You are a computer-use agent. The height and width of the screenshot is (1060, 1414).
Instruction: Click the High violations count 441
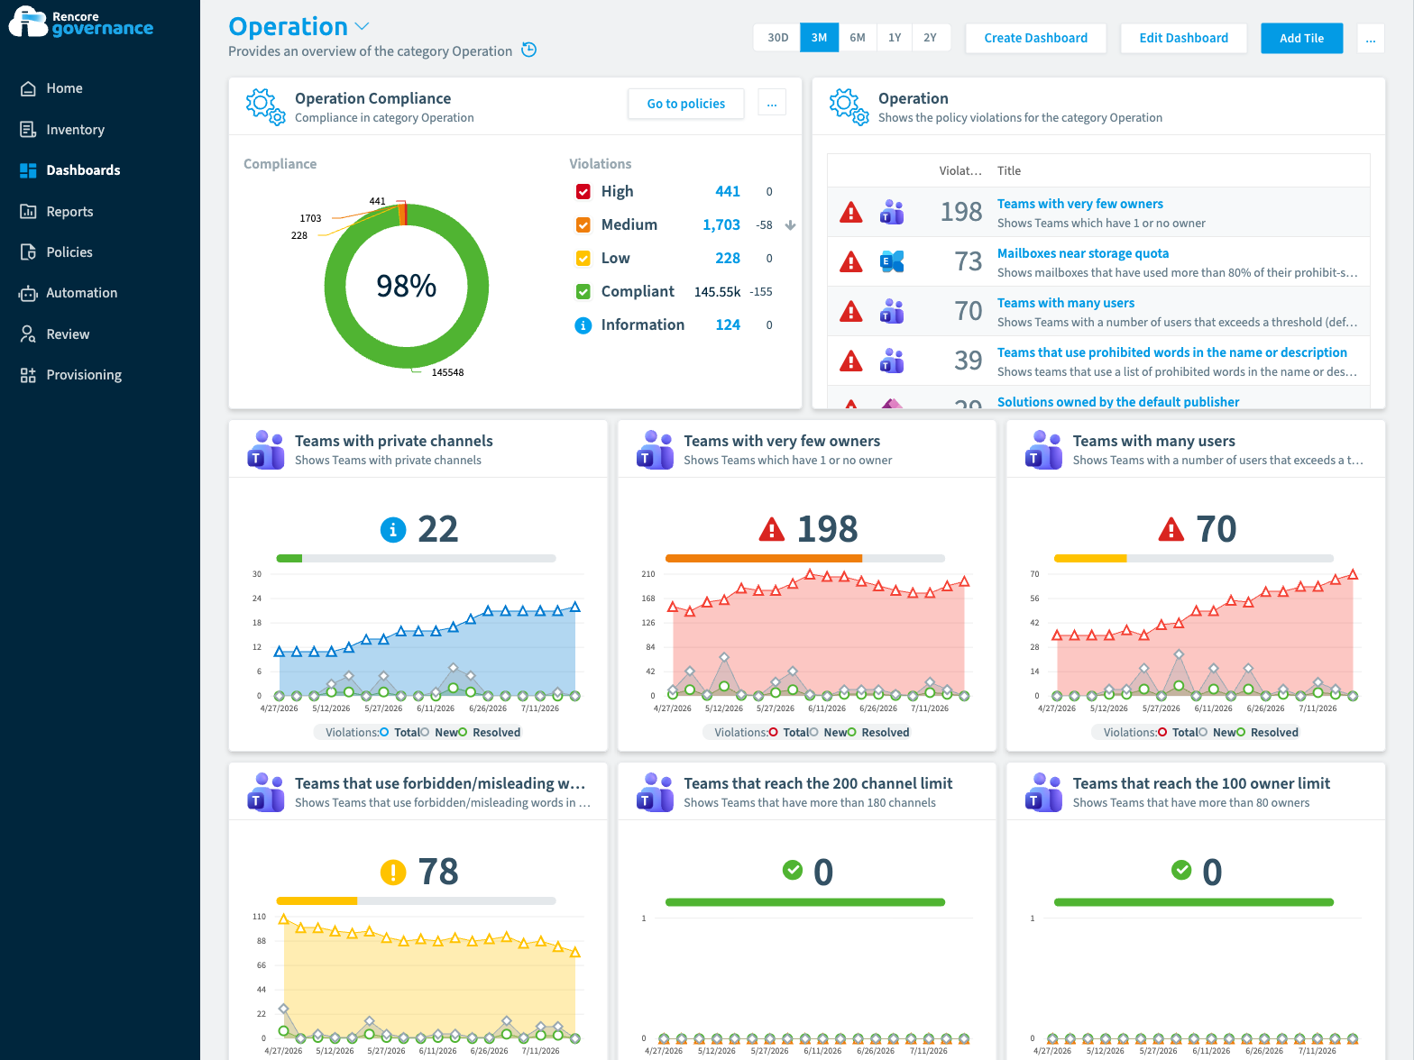(727, 192)
